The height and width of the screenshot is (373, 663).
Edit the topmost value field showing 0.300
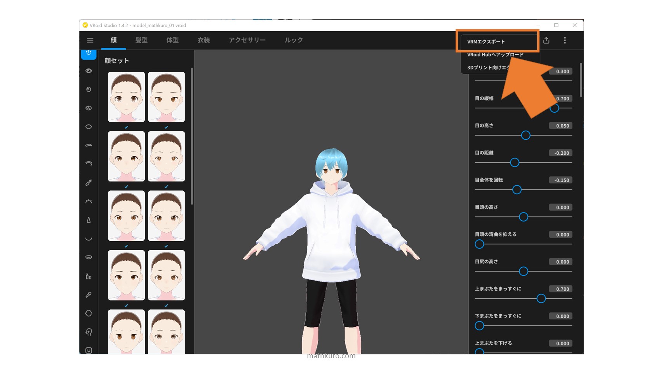pos(560,71)
